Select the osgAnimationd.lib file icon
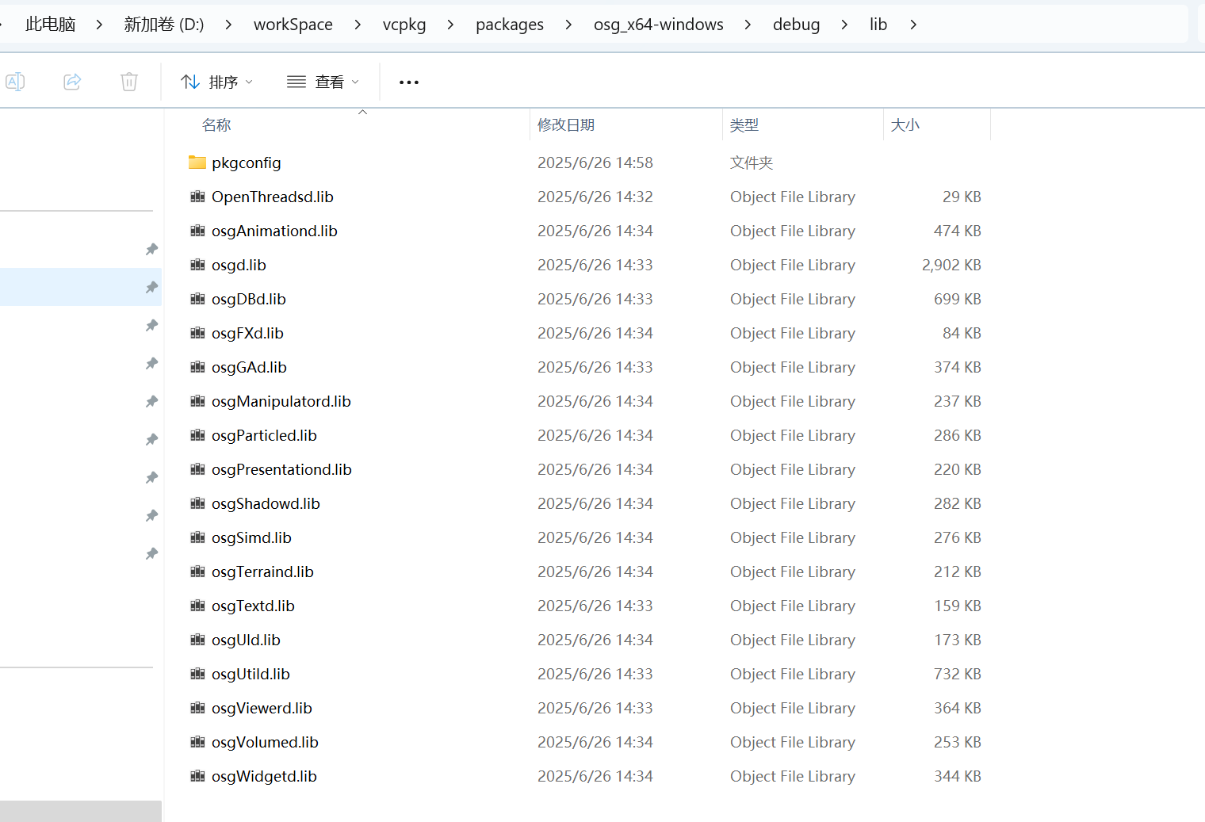This screenshot has height=822, width=1205. coord(197,231)
